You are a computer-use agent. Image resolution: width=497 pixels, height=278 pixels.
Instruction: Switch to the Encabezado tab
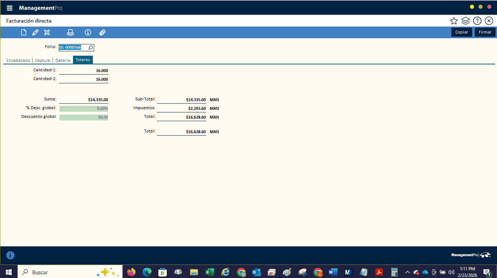[18, 60]
